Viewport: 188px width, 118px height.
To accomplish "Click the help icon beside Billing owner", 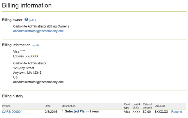I will coord(26,19).
